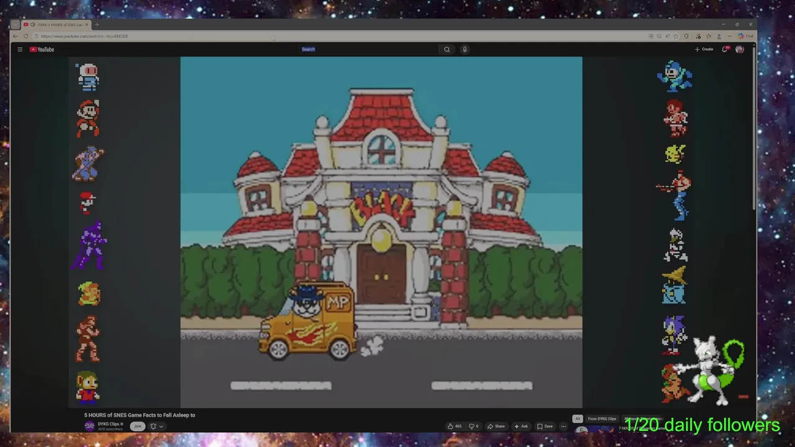Click the Join membership button
Screen dimensions: 795x447
click(138, 426)
